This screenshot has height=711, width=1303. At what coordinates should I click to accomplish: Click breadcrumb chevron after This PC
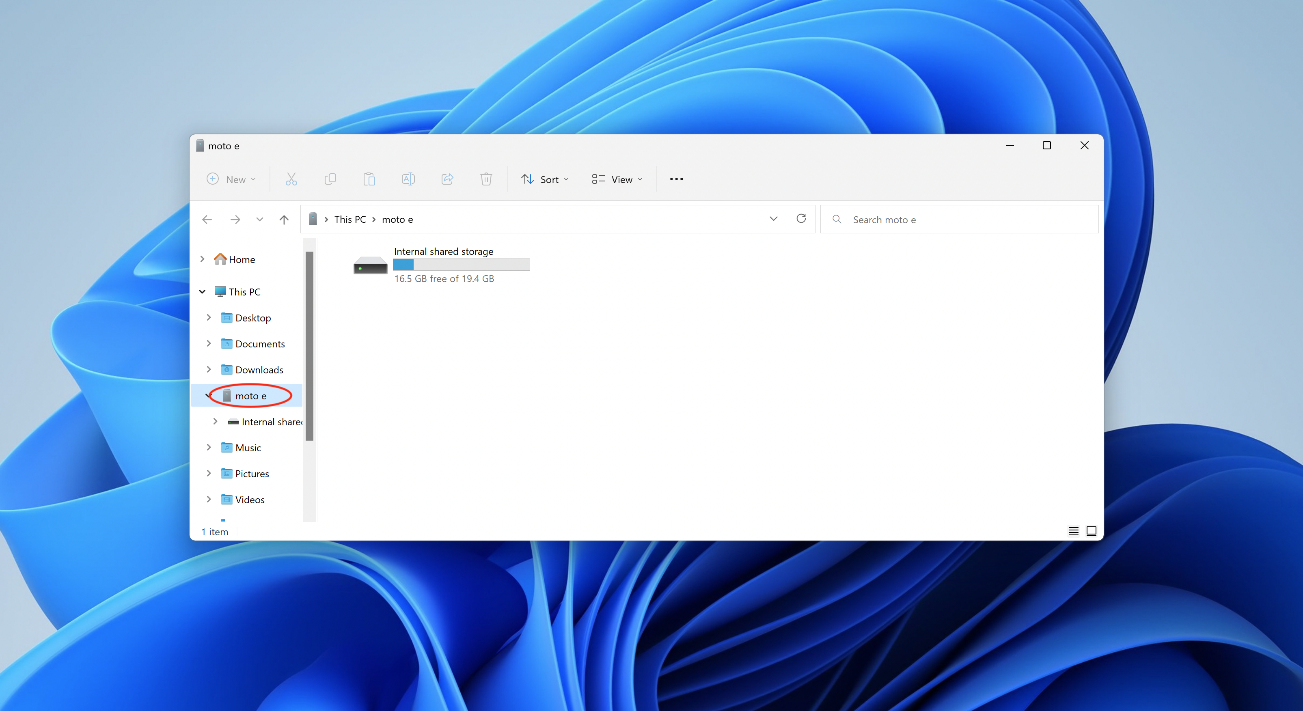(374, 220)
